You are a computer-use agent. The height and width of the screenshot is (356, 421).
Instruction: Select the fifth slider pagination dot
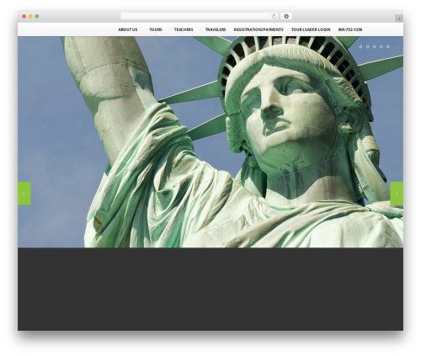pyautogui.click(x=388, y=46)
